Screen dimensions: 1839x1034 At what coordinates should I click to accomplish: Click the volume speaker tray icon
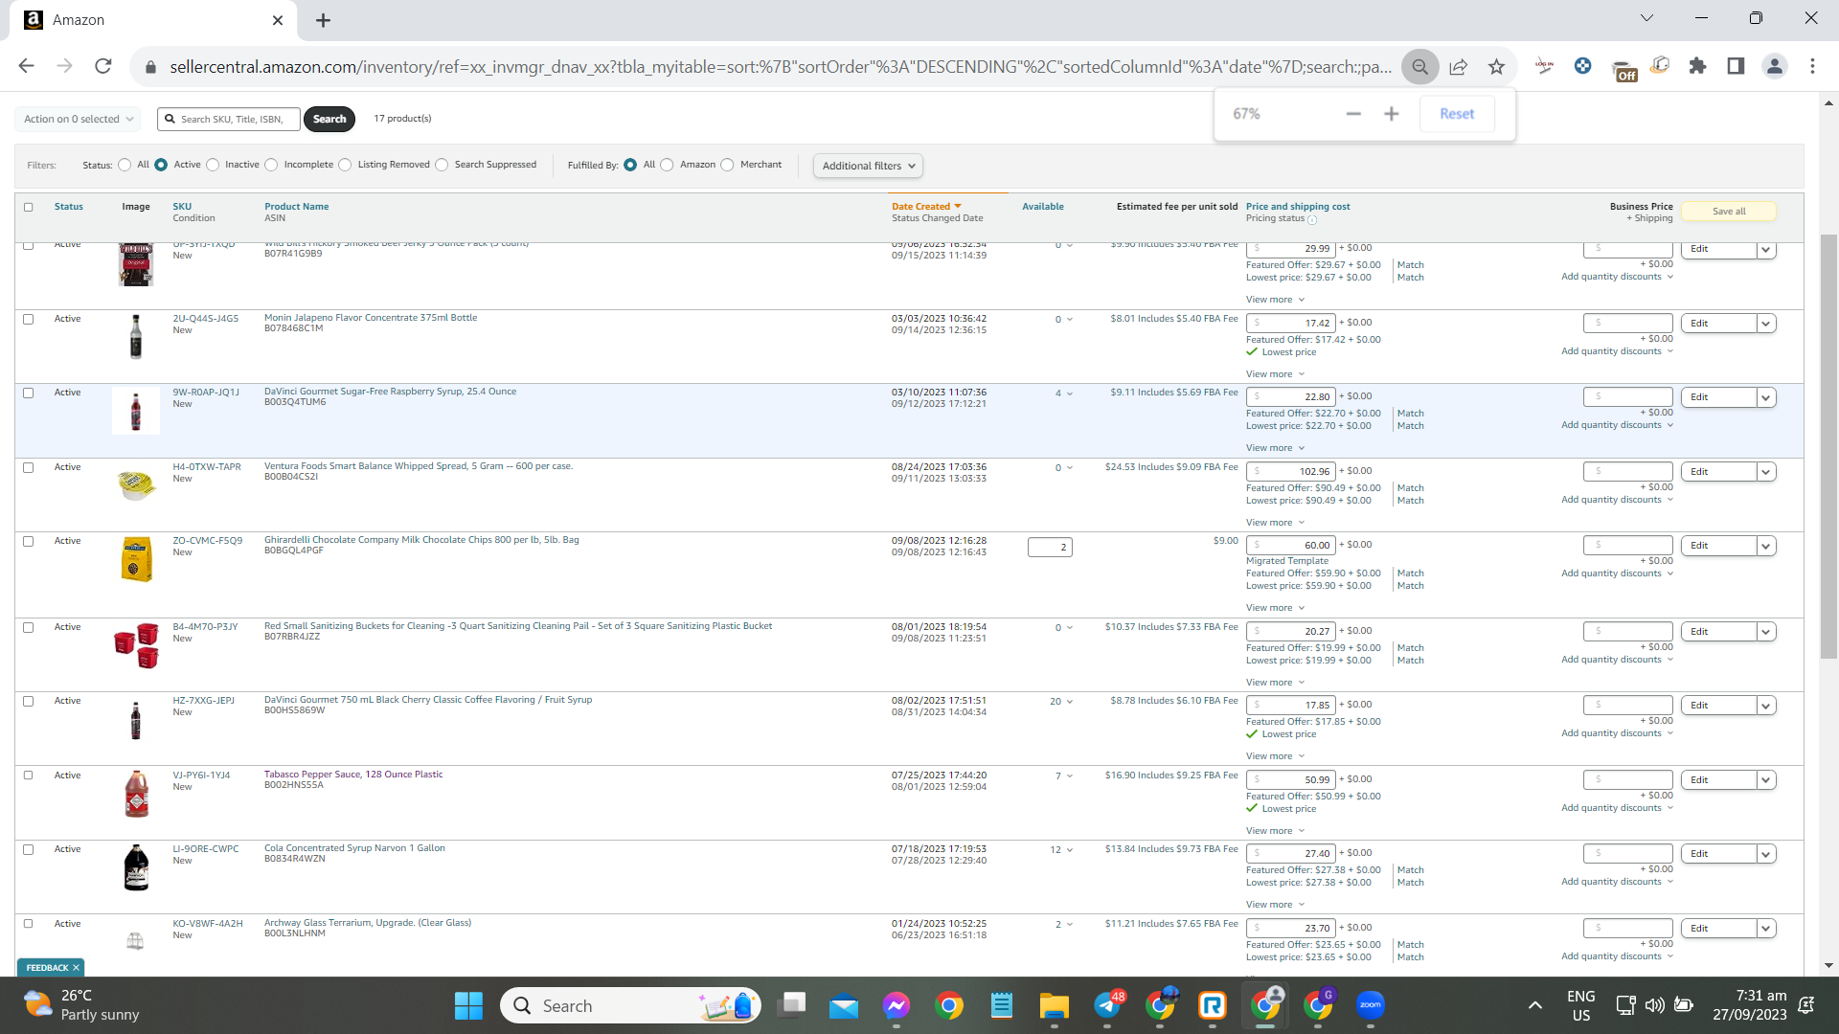pyautogui.click(x=1654, y=1005)
